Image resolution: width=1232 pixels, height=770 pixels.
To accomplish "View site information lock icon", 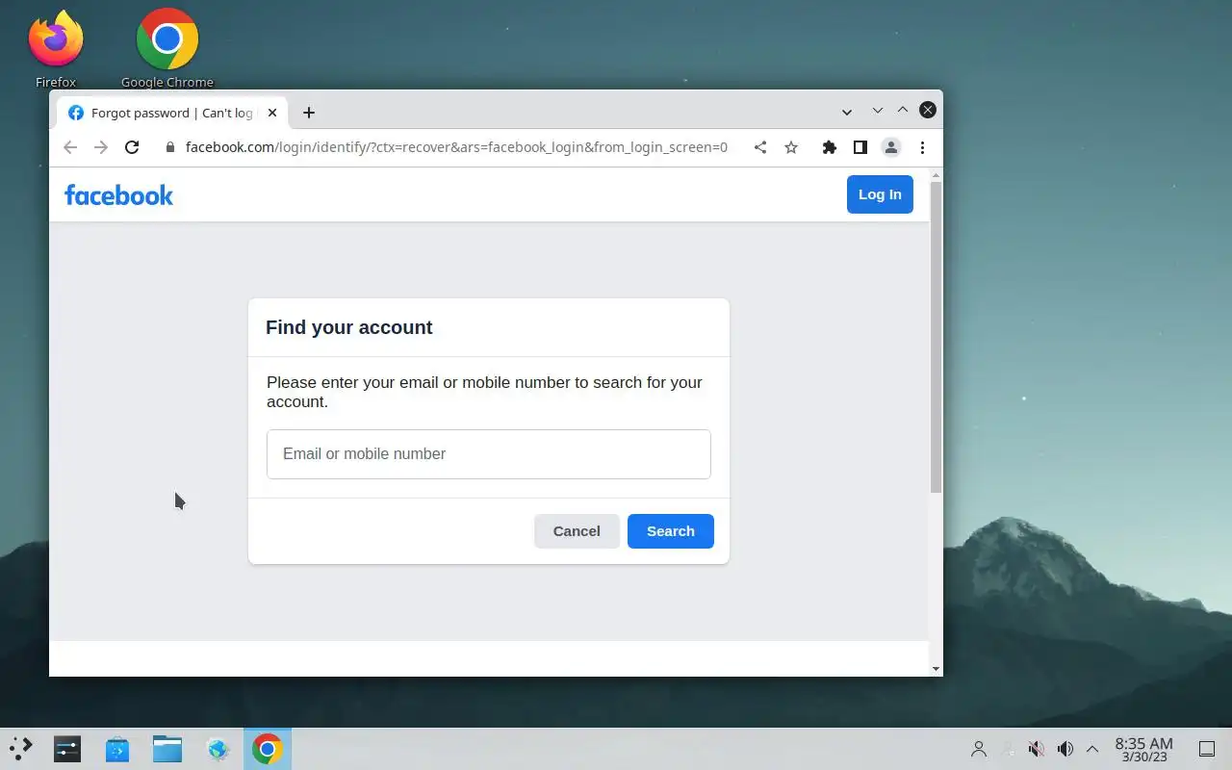I will pos(170,147).
